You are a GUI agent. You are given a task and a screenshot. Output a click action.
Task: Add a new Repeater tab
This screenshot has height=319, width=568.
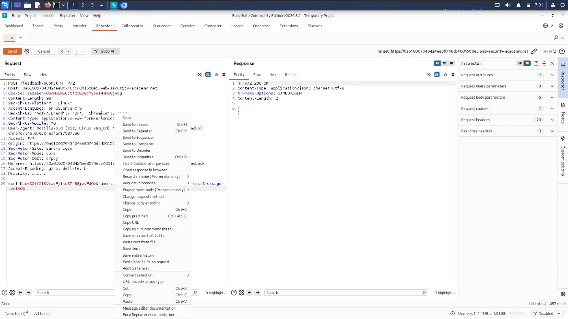click(x=21, y=38)
